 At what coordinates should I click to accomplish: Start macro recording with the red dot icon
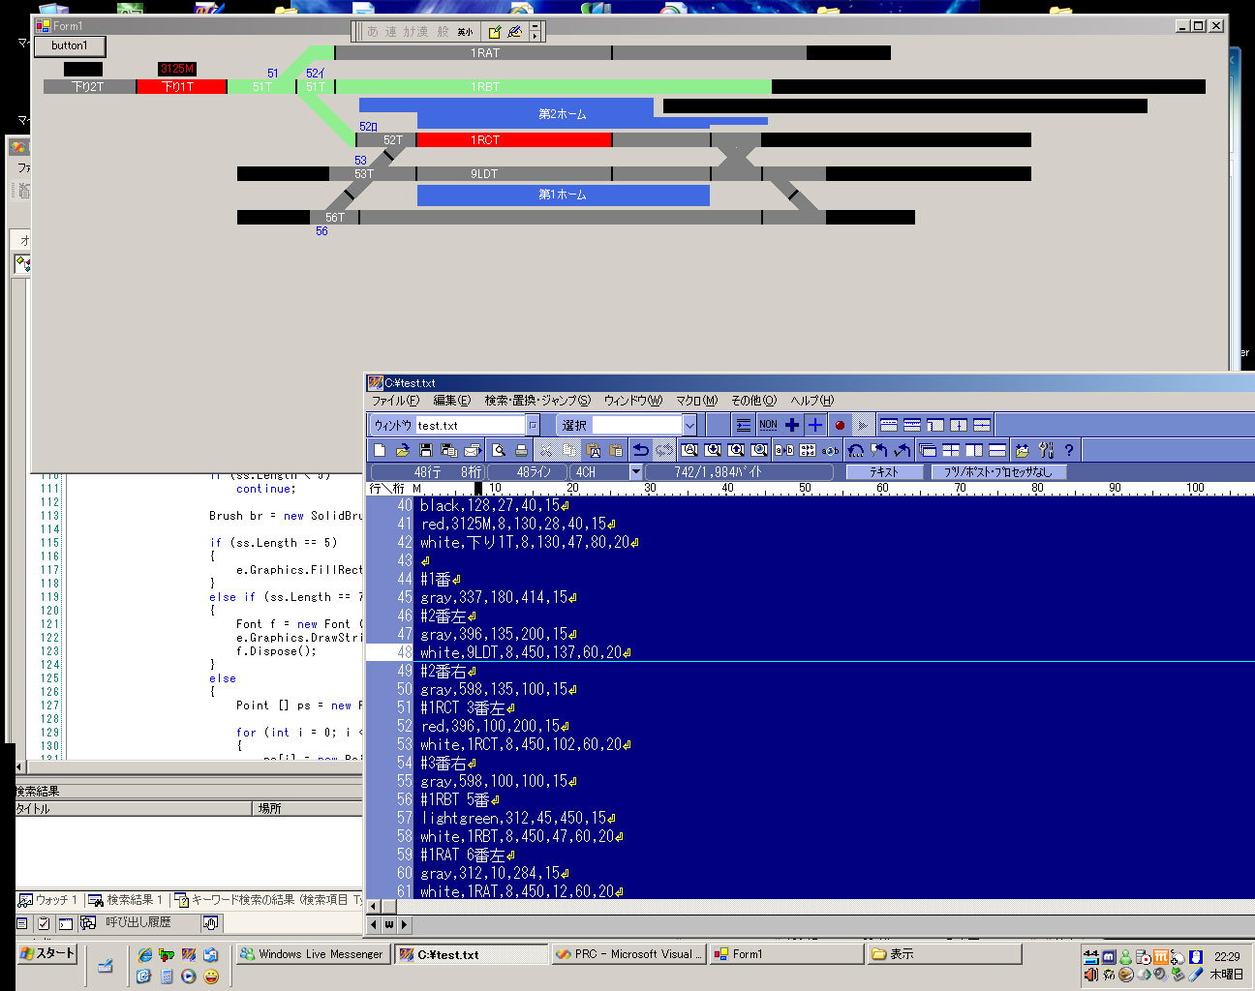click(840, 425)
